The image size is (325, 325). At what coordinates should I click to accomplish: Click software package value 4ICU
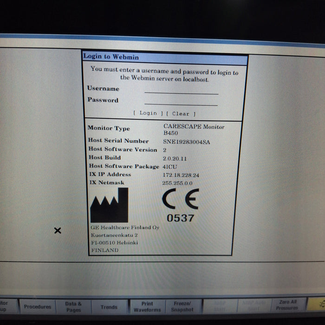[x=170, y=167]
